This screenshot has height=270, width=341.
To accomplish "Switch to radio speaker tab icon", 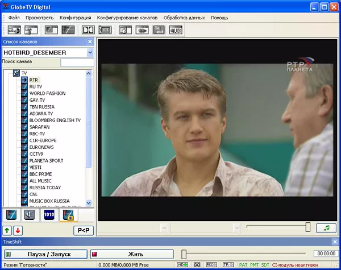I will pyautogui.click(x=30, y=215).
